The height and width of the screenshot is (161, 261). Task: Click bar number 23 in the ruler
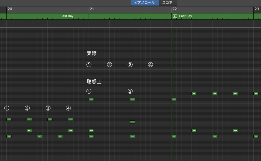257,9
